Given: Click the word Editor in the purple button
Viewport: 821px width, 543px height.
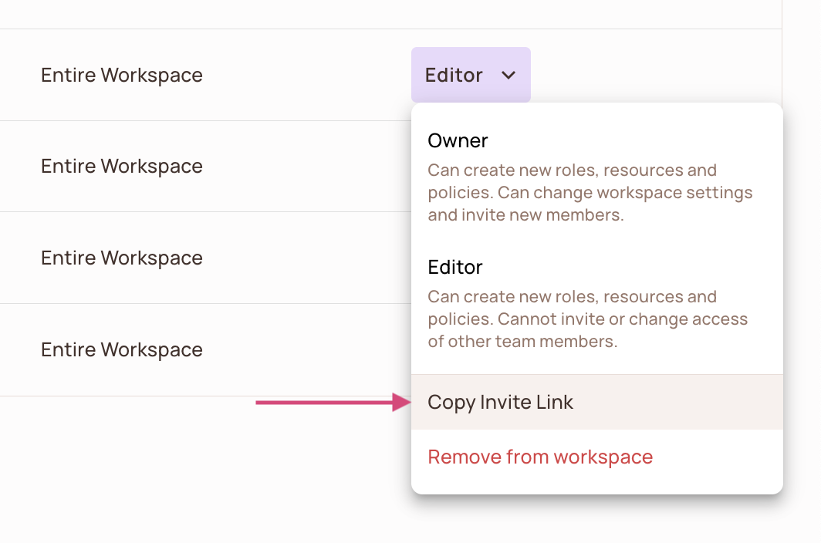Looking at the screenshot, I should (x=454, y=76).
